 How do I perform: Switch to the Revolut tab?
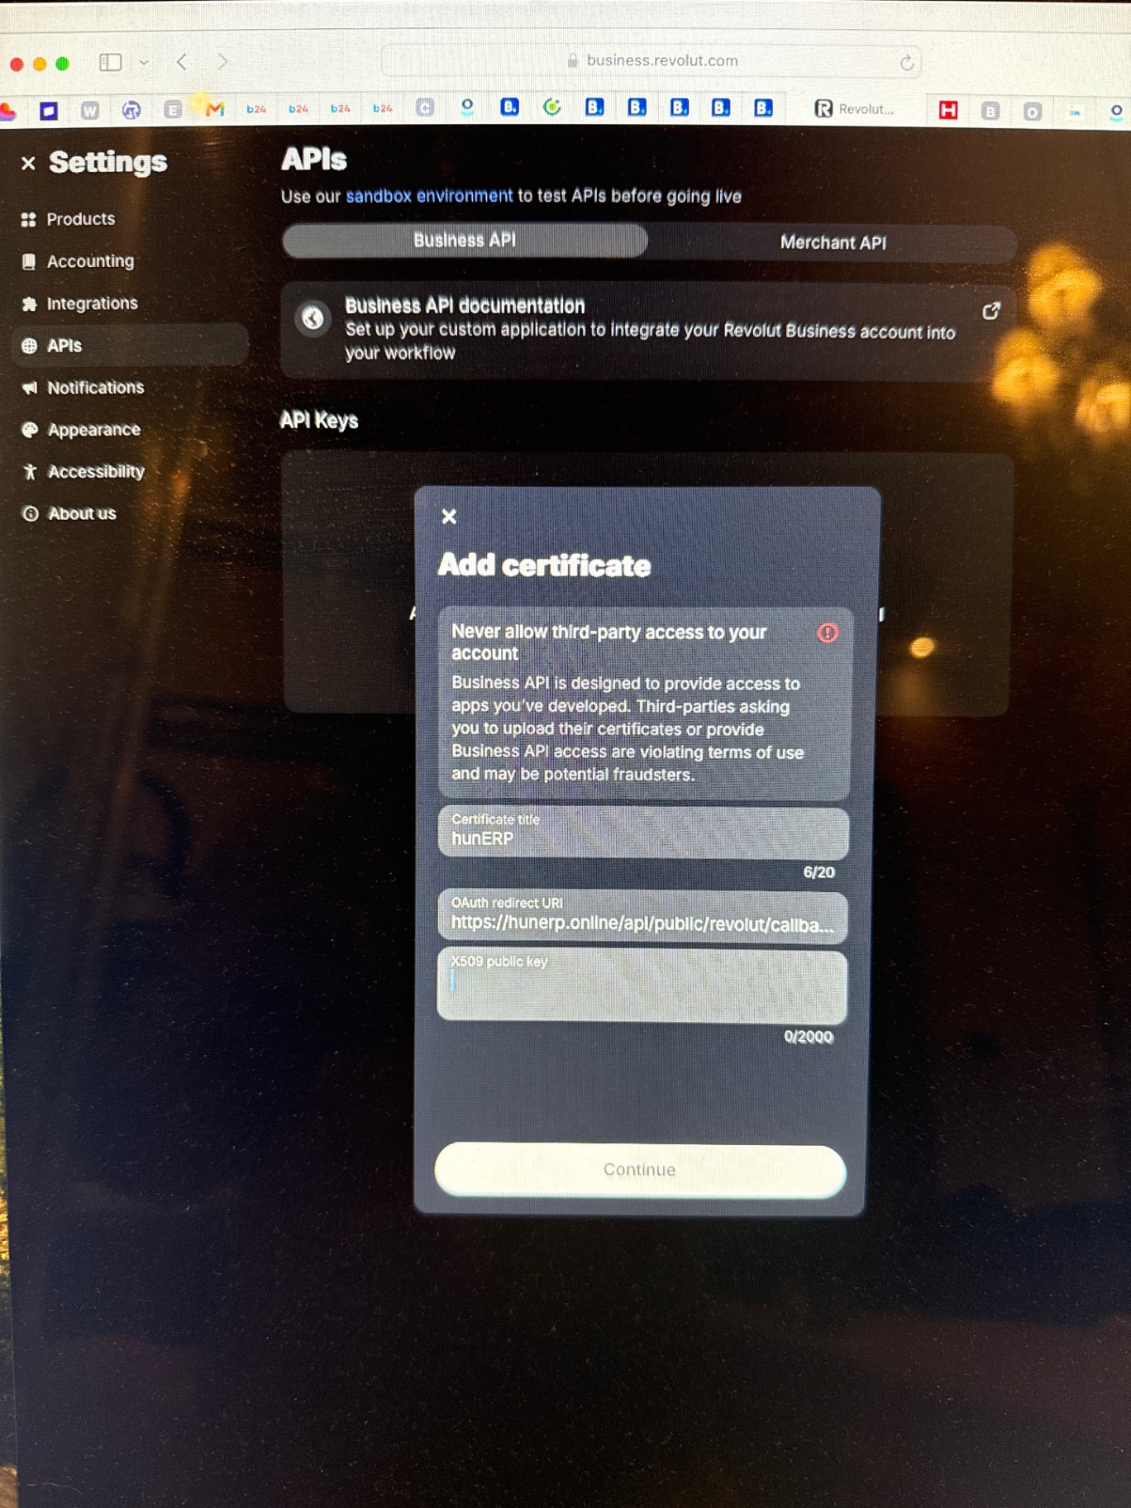coord(855,109)
